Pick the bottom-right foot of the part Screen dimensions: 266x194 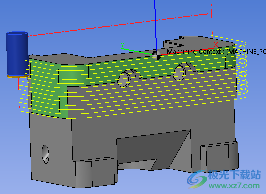[219, 157]
